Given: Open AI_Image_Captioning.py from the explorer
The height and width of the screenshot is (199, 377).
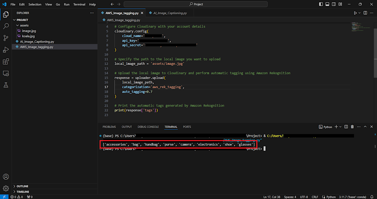Looking at the screenshot, I should (x=55, y=41).
